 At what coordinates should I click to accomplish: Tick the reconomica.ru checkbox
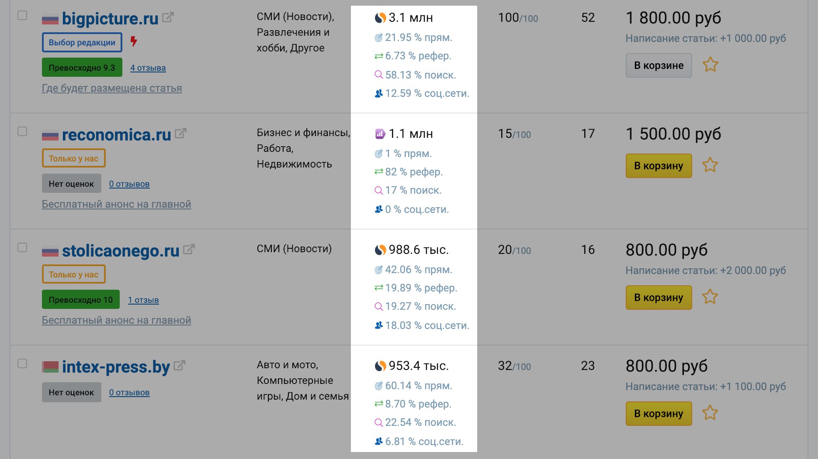[x=22, y=131]
